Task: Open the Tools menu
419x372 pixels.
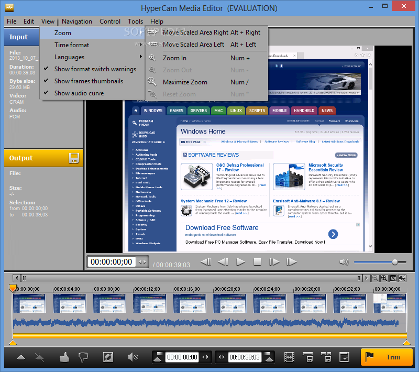Action: click(x=135, y=21)
